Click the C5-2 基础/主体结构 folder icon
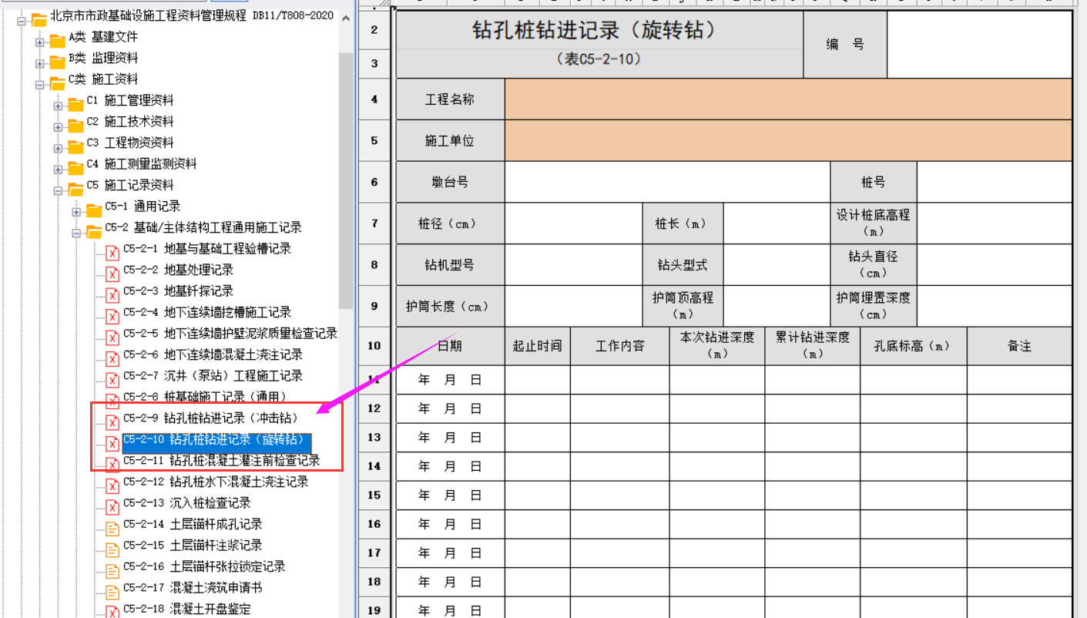1087x618 pixels. pos(93,230)
